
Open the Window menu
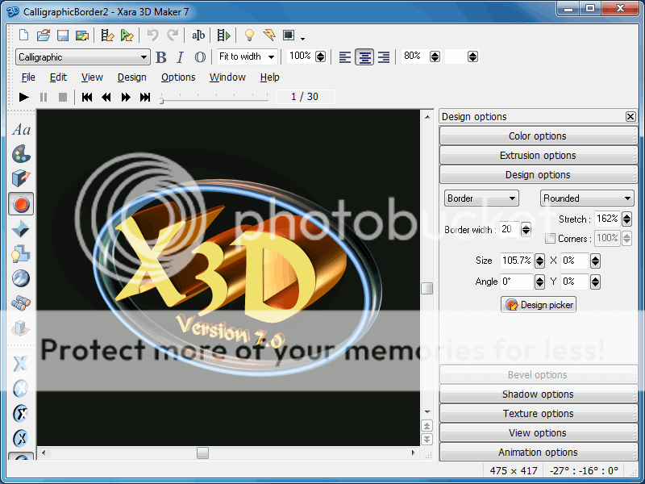(227, 77)
